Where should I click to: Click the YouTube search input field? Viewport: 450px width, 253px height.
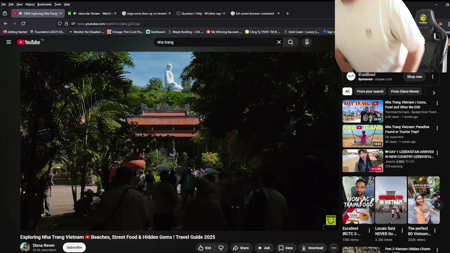214,42
